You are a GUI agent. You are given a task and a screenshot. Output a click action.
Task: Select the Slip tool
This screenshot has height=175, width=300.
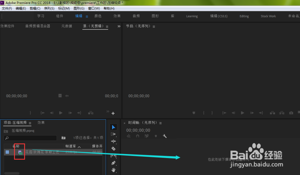pos(113,156)
